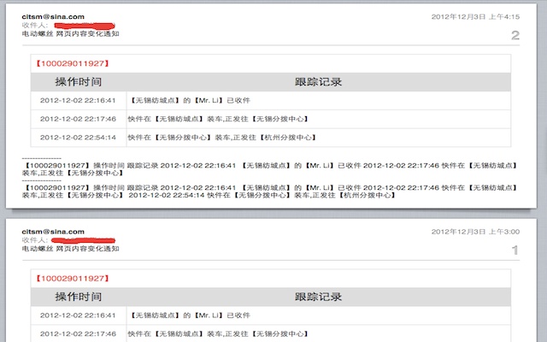Click table record 装车,正发往【杭州分拨中心】
This screenshot has width=547, height=342.
222,138
